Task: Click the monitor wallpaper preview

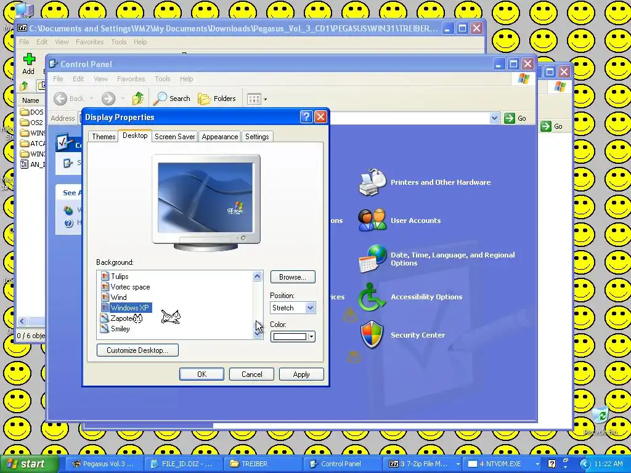Action: coord(205,197)
